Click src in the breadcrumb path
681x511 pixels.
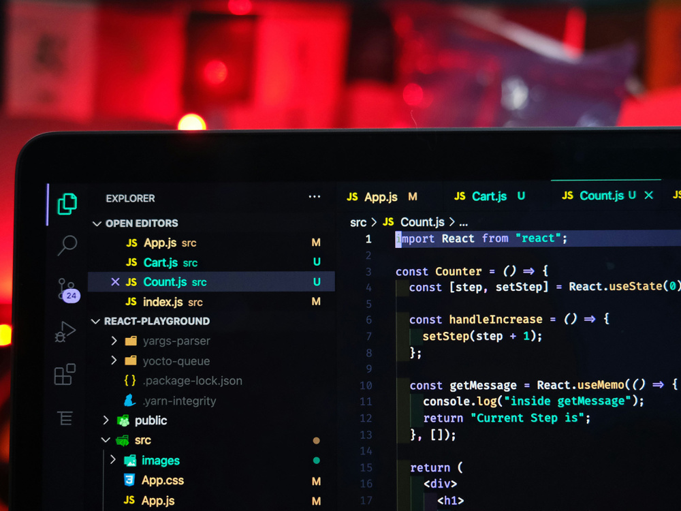point(358,223)
